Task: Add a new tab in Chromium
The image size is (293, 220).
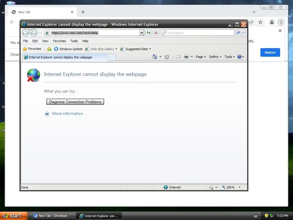Action: point(83,12)
